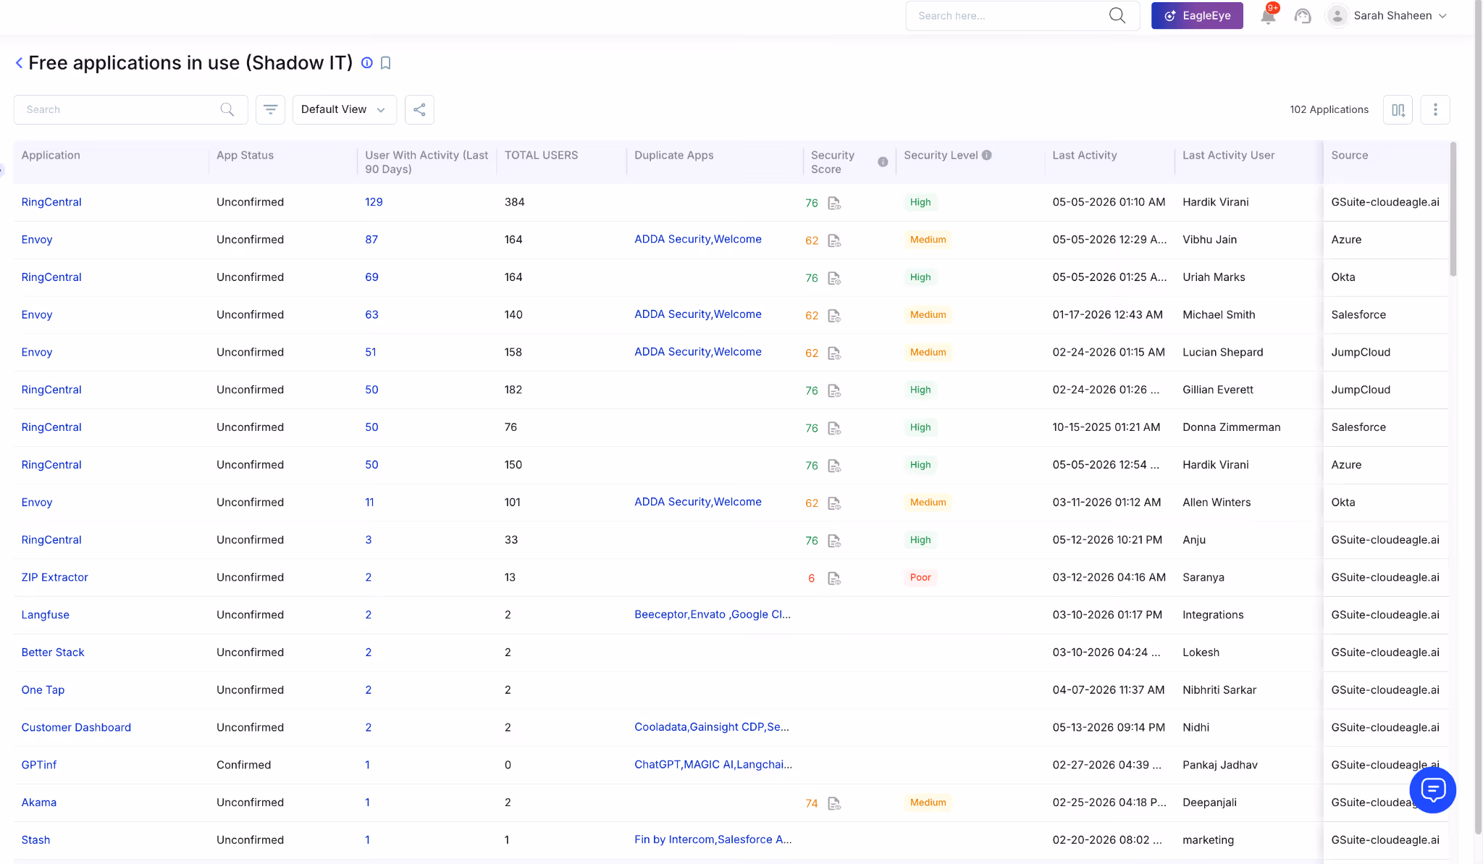Open the column customization icon

(1398, 110)
